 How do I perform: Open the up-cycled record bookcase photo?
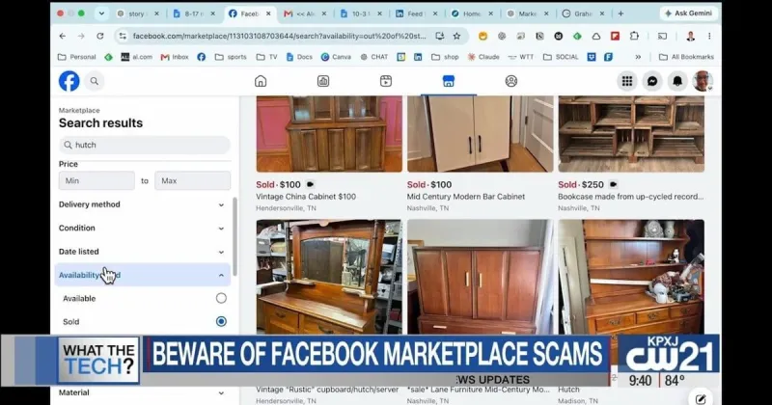[x=631, y=134]
